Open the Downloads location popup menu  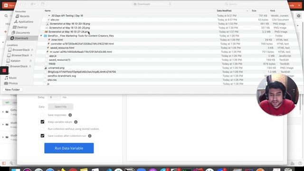click(152, 4)
